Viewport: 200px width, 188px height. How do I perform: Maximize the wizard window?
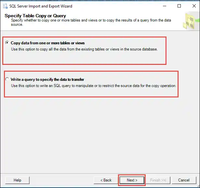[x=179, y=6]
